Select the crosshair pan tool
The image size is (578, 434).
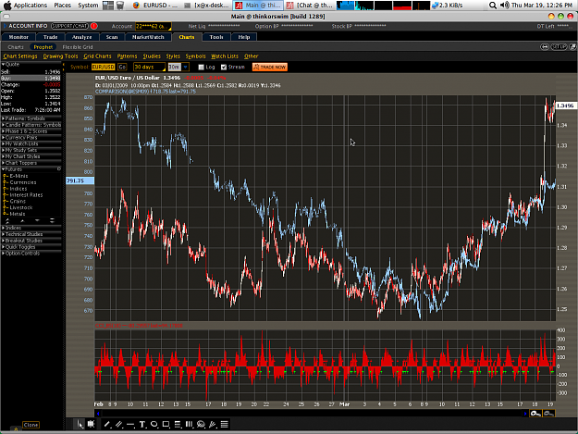(x=91, y=425)
